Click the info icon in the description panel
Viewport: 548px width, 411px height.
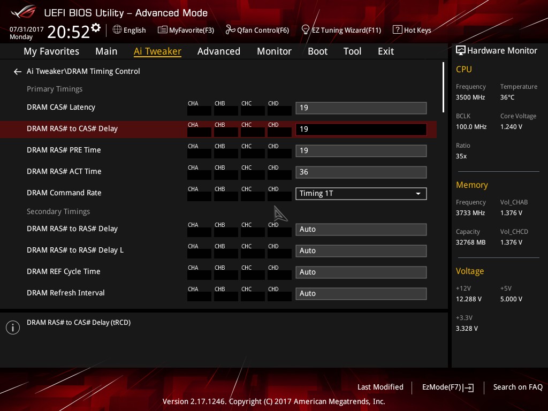(13, 328)
